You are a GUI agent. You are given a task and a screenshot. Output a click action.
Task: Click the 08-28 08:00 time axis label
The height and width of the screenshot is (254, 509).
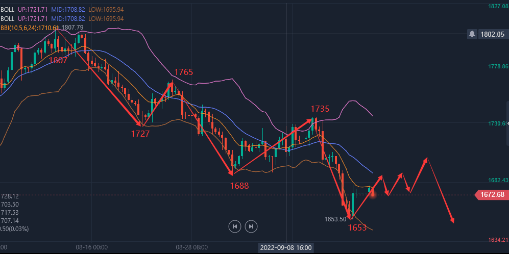click(x=191, y=247)
